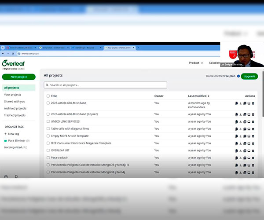Open a new browser tab with plus
Screen dimensions: 264x220
tap(138, 48)
